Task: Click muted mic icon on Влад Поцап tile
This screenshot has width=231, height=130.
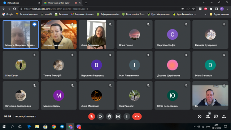Action: [x=148, y=25]
